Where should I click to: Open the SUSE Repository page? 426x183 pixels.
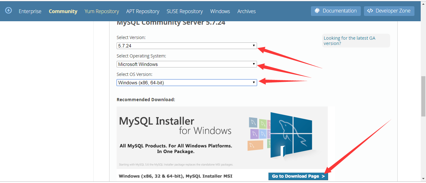(185, 11)
